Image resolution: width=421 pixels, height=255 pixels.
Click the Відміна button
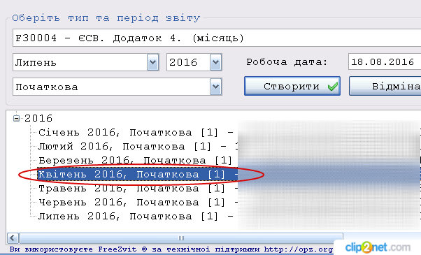click(385, 86)
